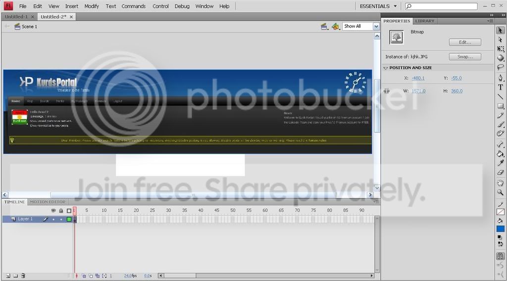Viewport: 507px width, 281px height.
Task: Click the Swap Colors icon
Action: tap(500, 244)
